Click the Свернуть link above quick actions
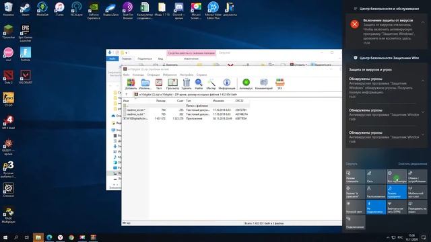Viewport: 431px width, 242px height. coord(352,164)
